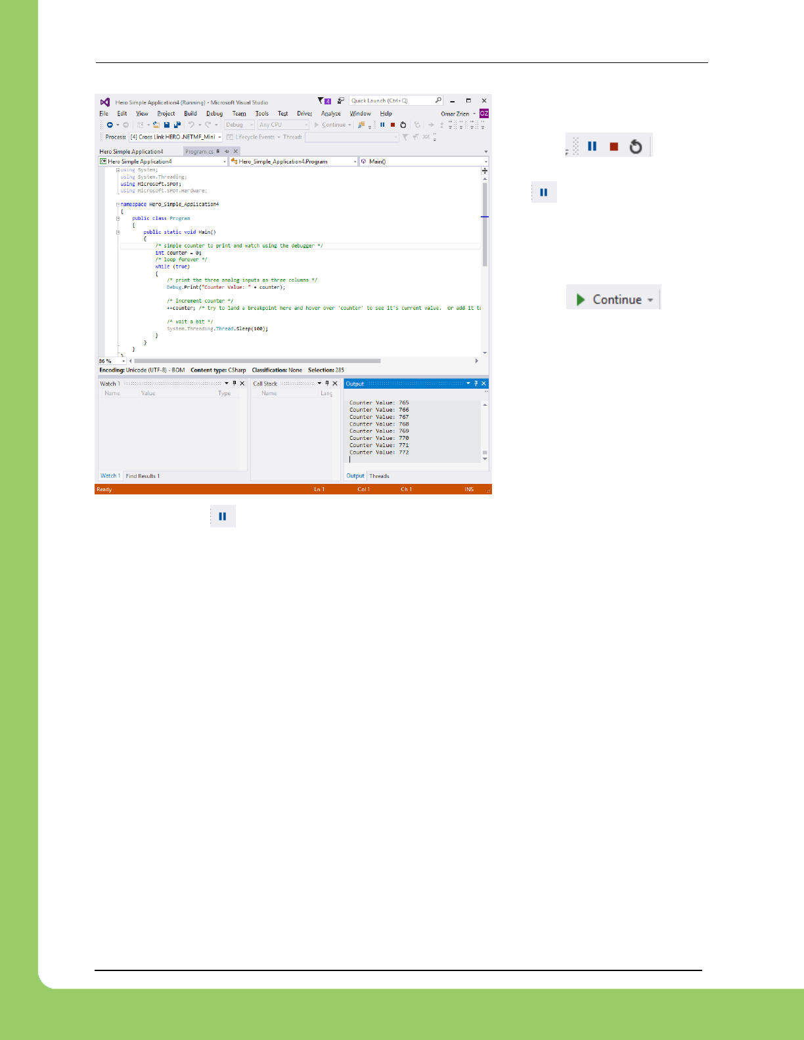The width and height of the screenshot is (804, 1040).
Task: Close the Call Stack panel
Action: tap(335, 383)
